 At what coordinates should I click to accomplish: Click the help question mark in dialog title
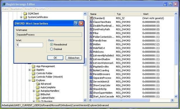[x=76, y=23]
